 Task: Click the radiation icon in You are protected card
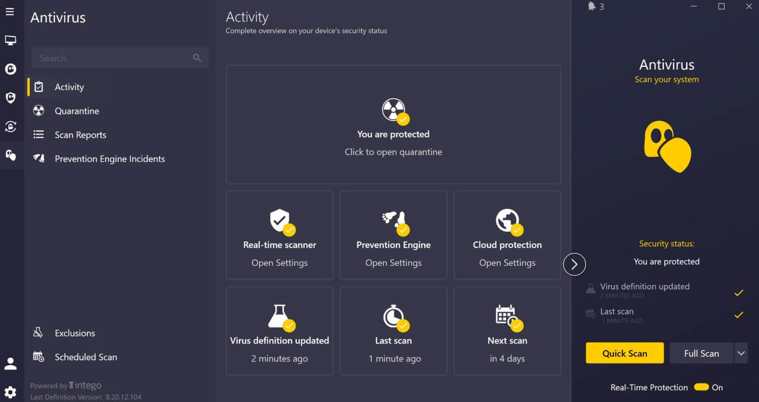click(393, 110)
